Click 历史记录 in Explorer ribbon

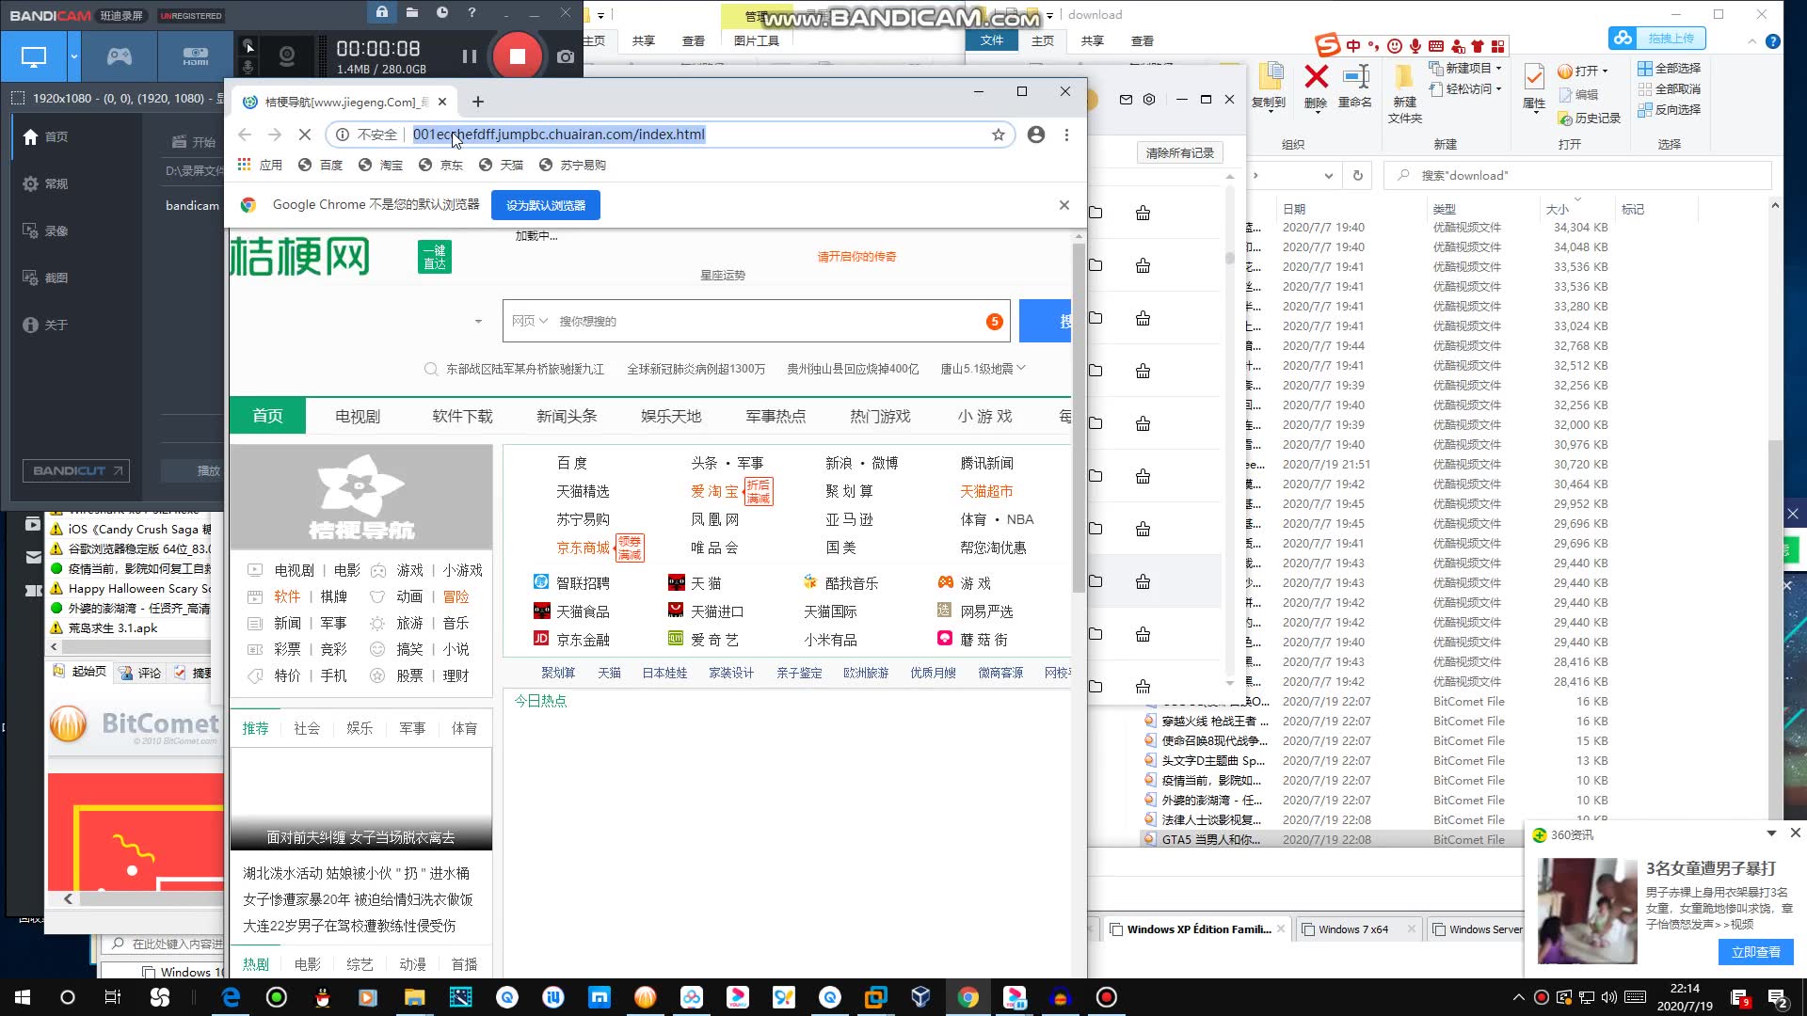pyautogui.click(x=1589, y=118)
